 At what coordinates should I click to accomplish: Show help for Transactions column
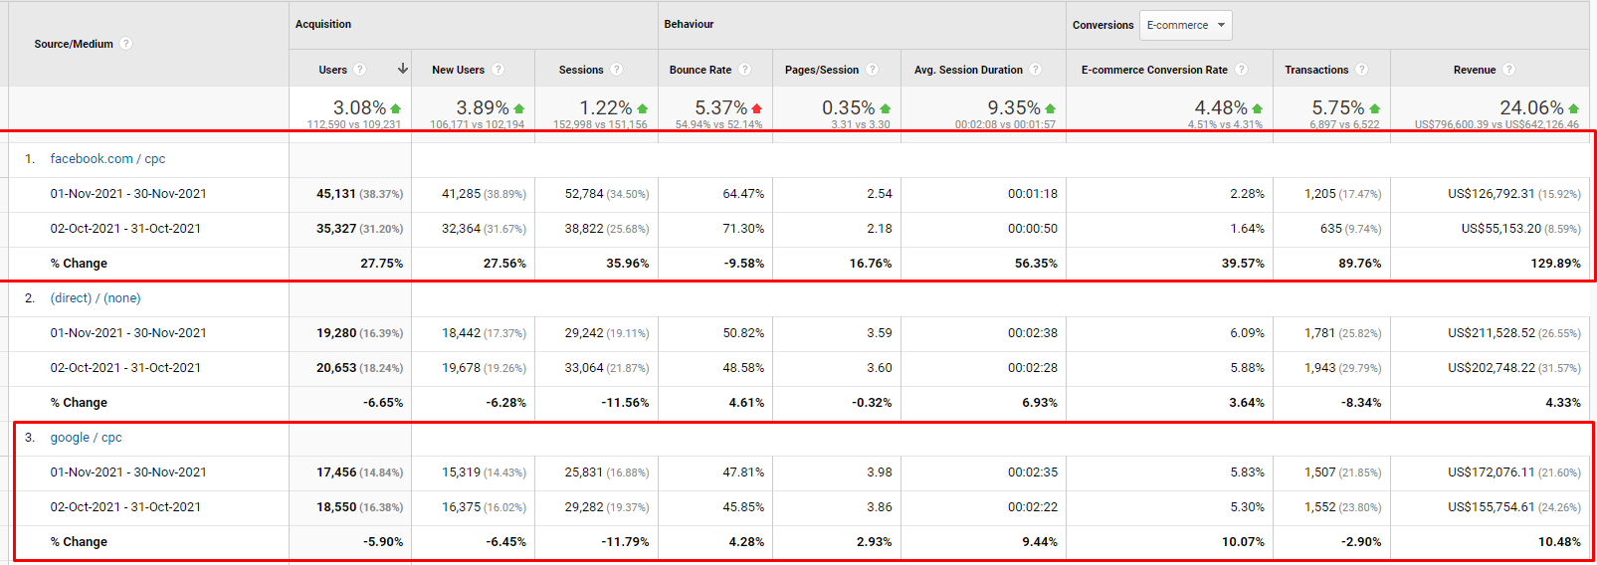[x=1362, y=70]
